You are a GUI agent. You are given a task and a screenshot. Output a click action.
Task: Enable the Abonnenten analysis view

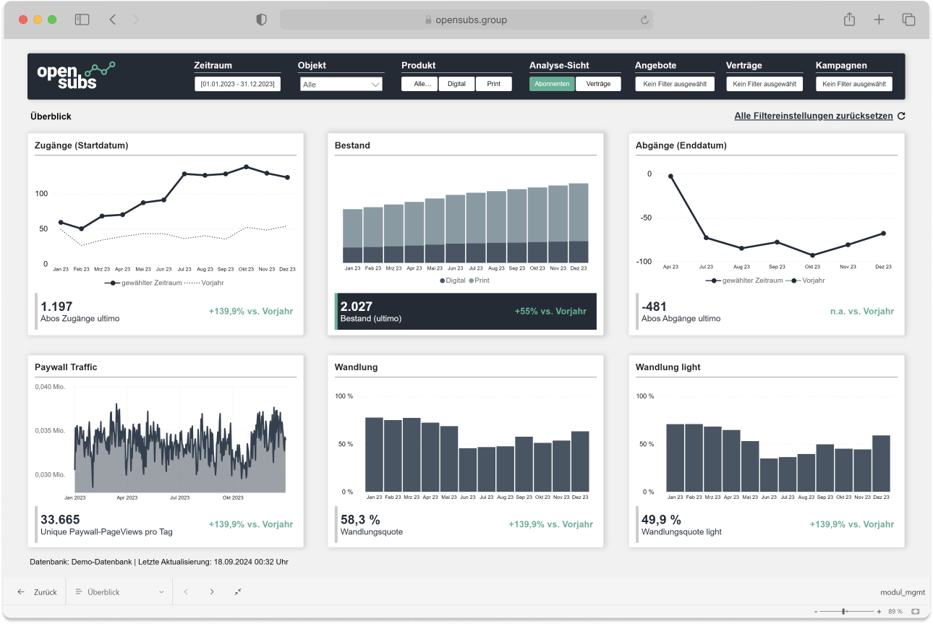pyautogui.click(x=552, y=84)
